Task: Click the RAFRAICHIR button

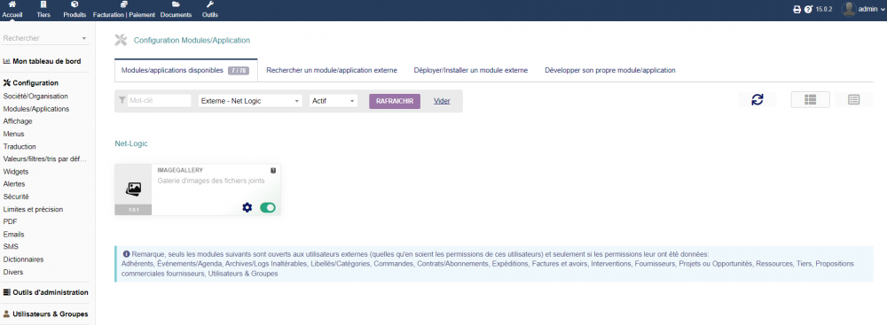Action: click(x=395, y=101)
